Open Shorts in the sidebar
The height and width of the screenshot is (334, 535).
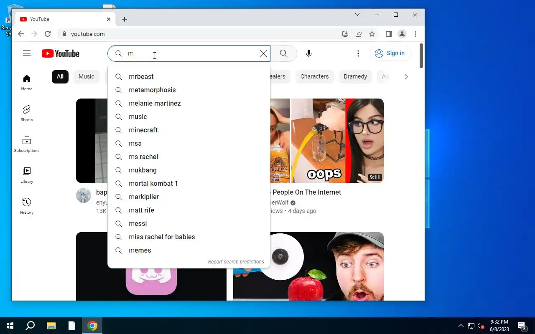27,113
